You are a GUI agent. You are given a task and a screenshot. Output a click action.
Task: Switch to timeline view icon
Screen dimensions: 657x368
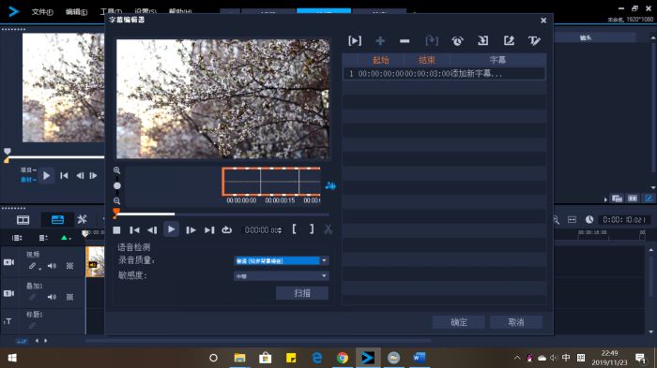coord(57,219)
